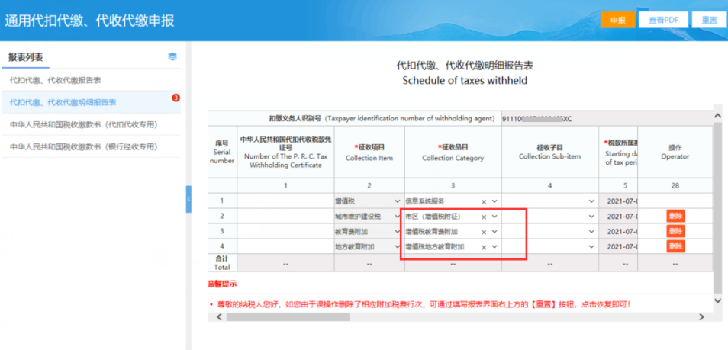Clear the 信息系统服务 selection with its X
728x350 pixels.
pyautogui.click(x=483, y=201)
